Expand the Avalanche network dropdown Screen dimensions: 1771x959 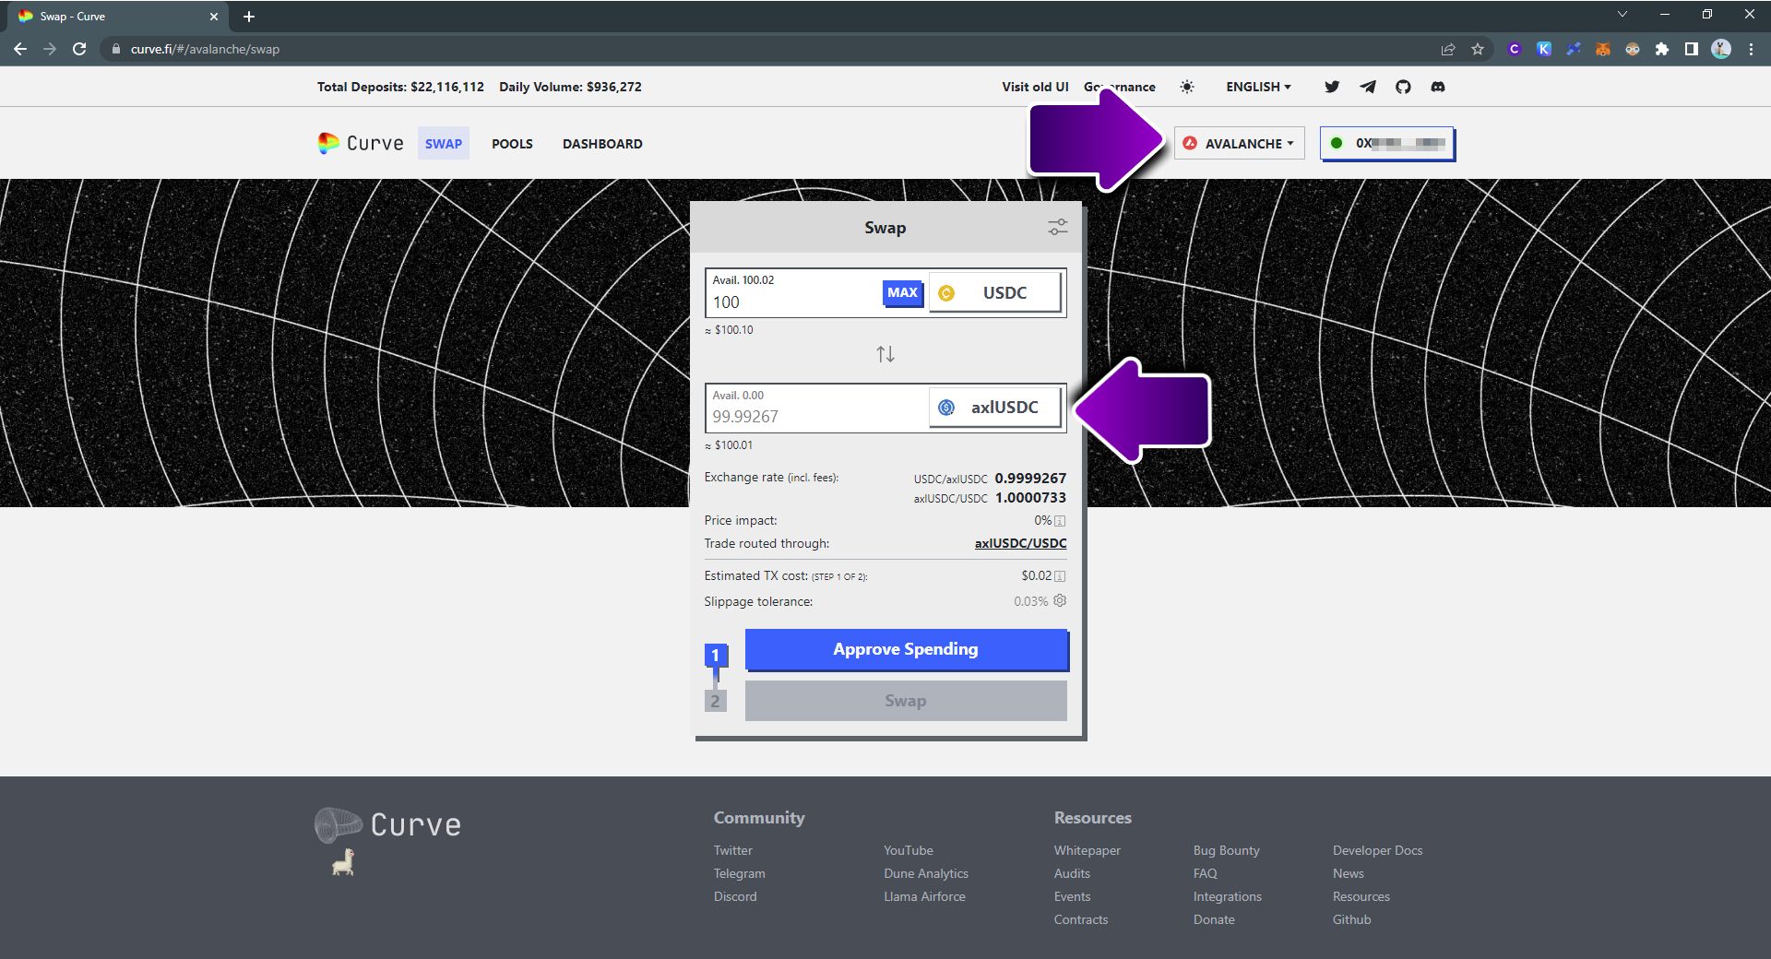click(x=1240, y=143)
